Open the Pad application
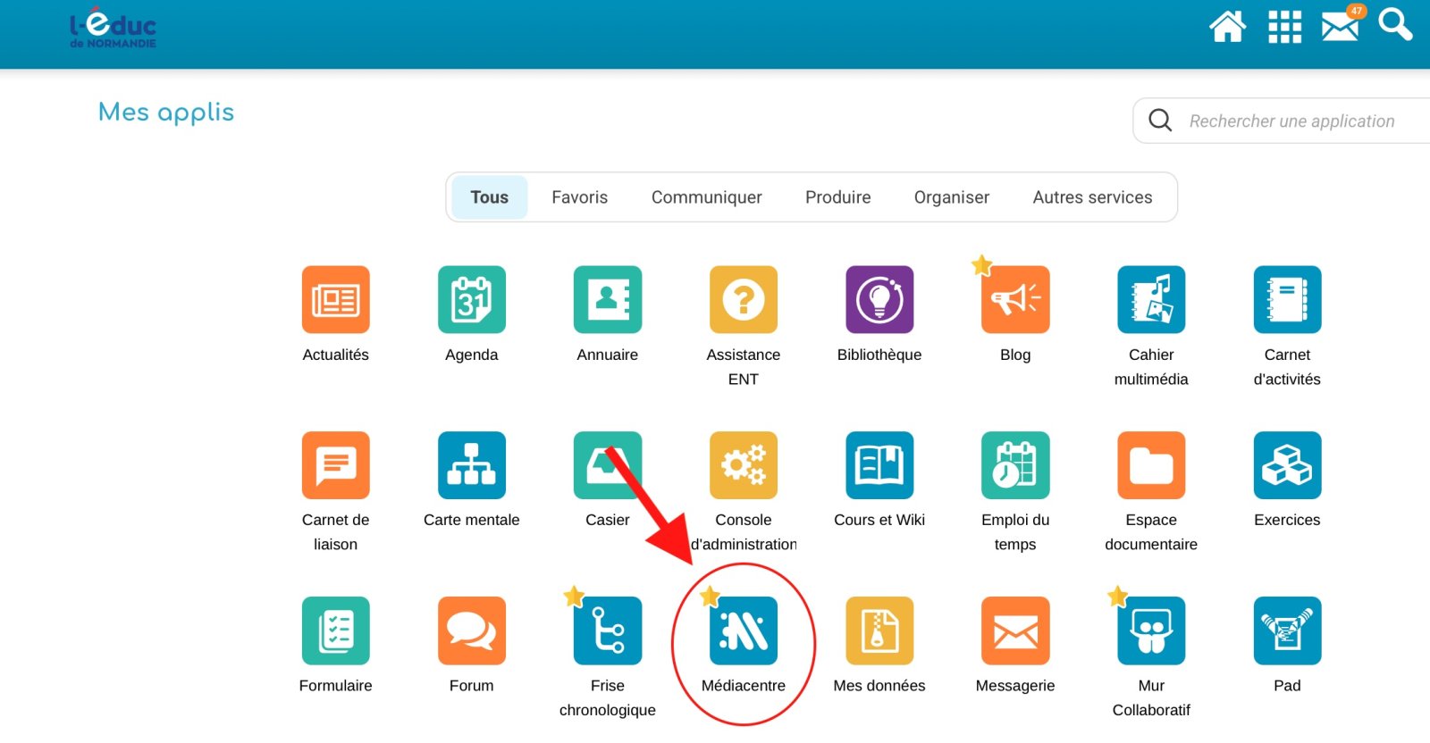The height and width of the screenshot is (743, 1430). tap(1286, 630)
